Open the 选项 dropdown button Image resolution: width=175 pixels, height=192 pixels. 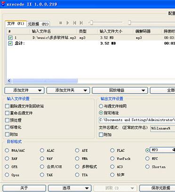click(70, 188)
